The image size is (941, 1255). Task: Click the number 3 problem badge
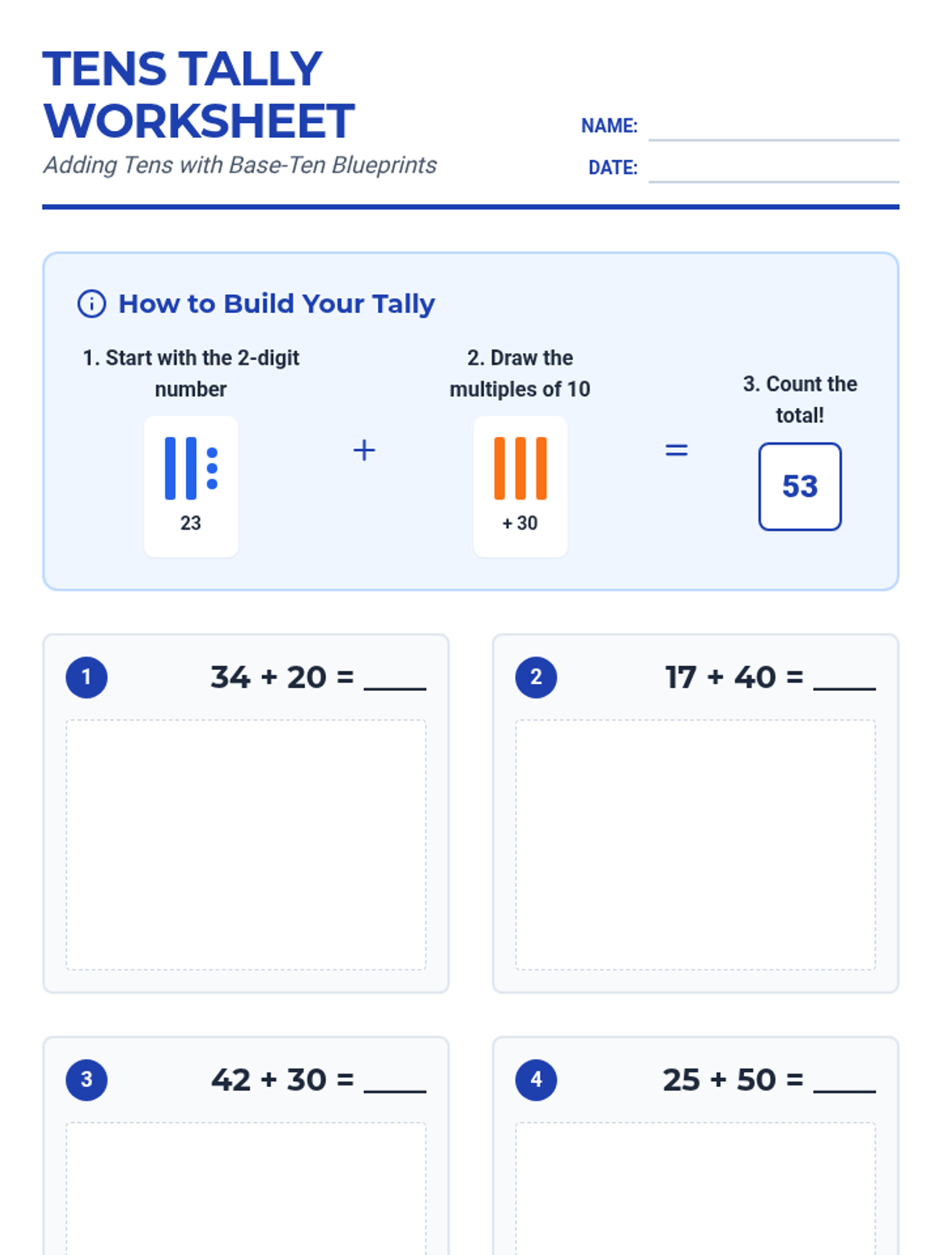86,1079
